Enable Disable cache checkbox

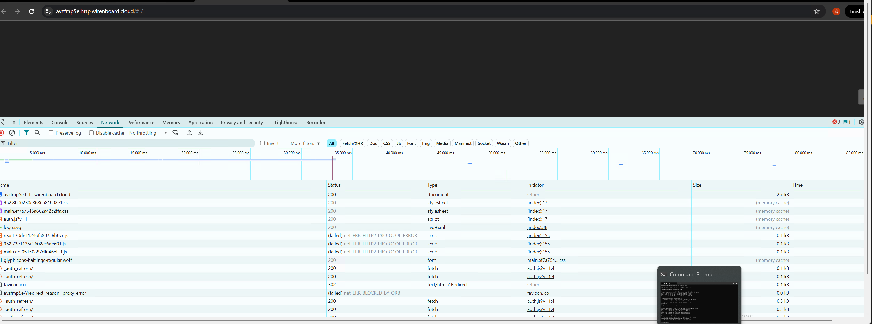[x=91, y=133]
